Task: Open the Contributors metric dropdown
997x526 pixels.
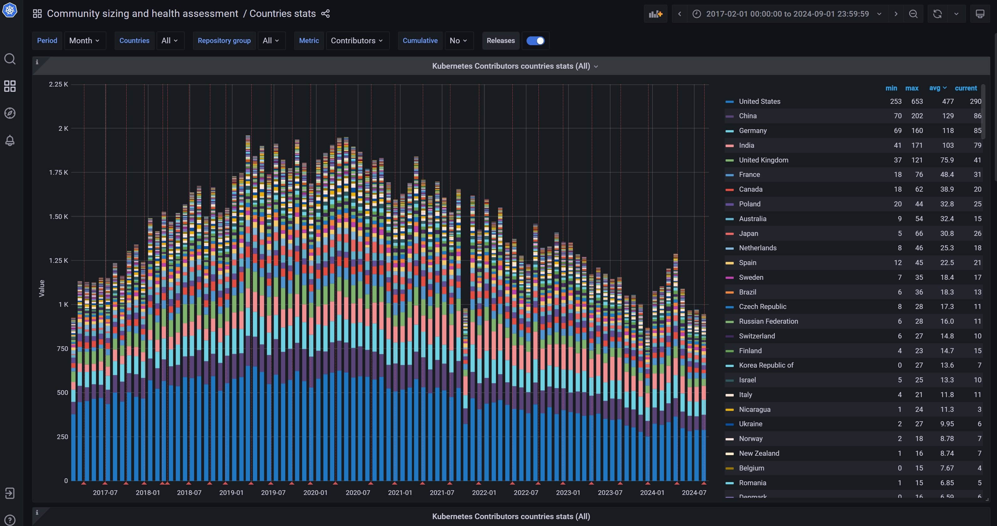Action: click(357, 40)
